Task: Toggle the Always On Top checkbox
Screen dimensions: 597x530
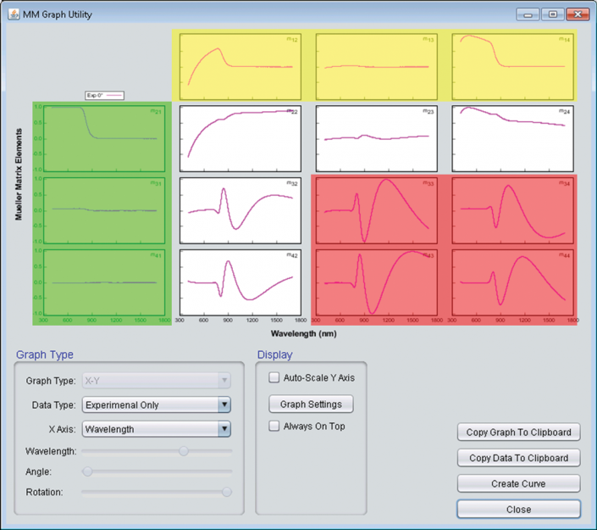Action: coord(274,427)
